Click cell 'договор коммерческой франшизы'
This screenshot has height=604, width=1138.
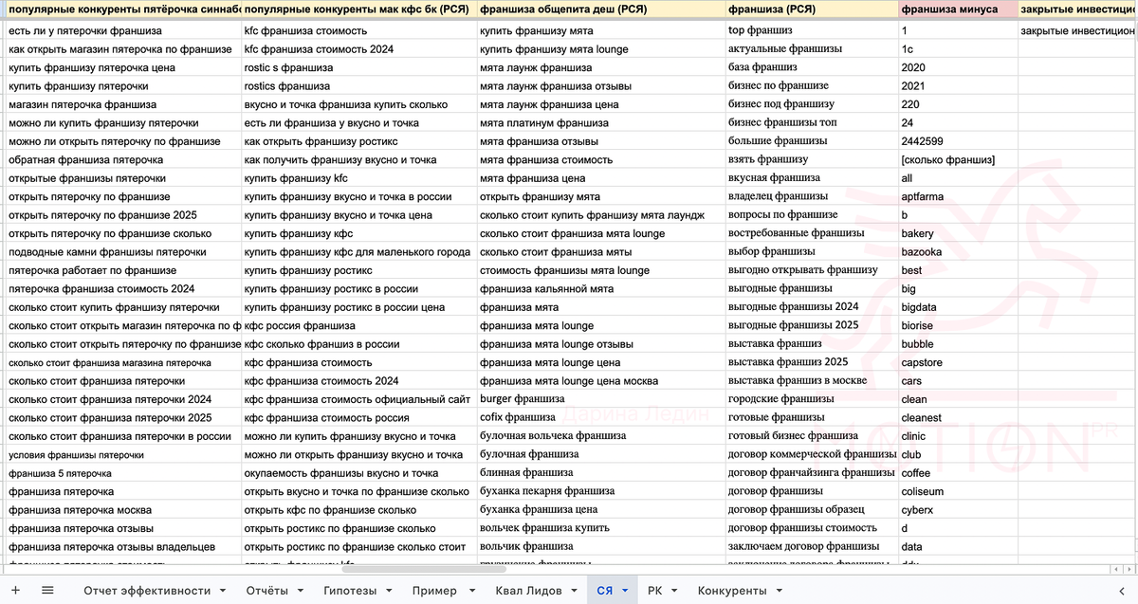811,454
